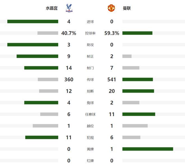This screenshot has width=185, height=168.
Task: Select the 射门 shots label
Action: click(90, 68)
